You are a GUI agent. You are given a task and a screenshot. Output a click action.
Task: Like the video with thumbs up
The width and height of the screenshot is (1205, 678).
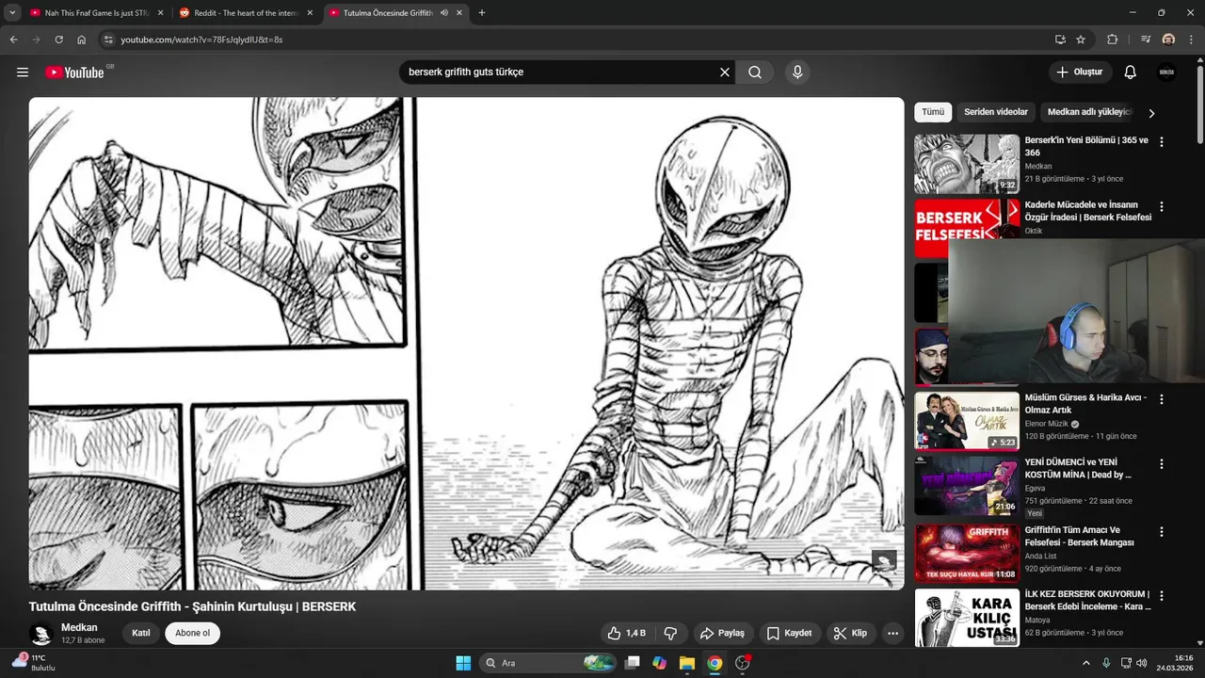629,633
